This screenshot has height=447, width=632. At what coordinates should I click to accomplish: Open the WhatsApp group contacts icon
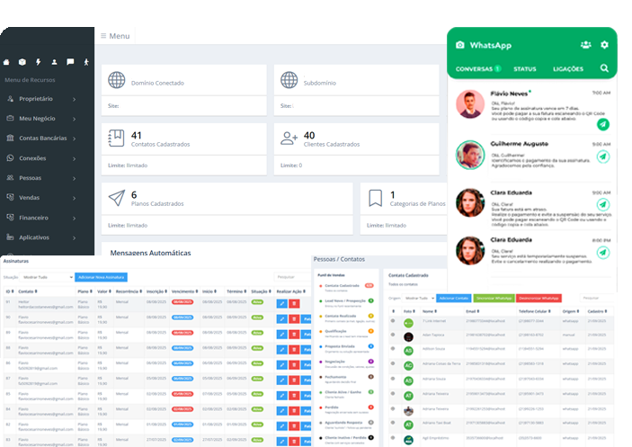(585, 45)
